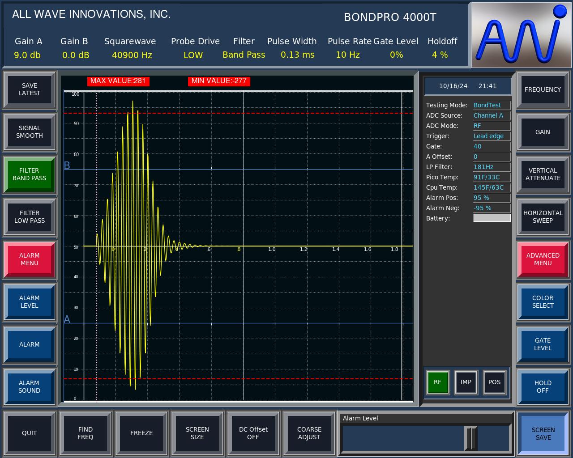Select HORIZONTAL SWEEP
Viewport: 573px width, 458px height.
(543, 217)
